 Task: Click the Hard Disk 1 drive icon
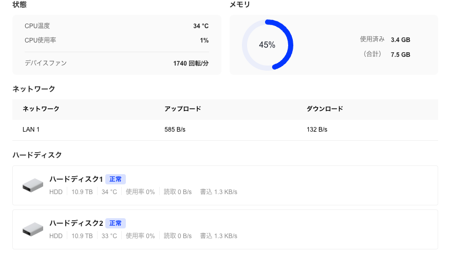click(33, 185)
